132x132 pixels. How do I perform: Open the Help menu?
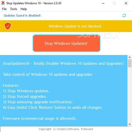tap(24, 9)
